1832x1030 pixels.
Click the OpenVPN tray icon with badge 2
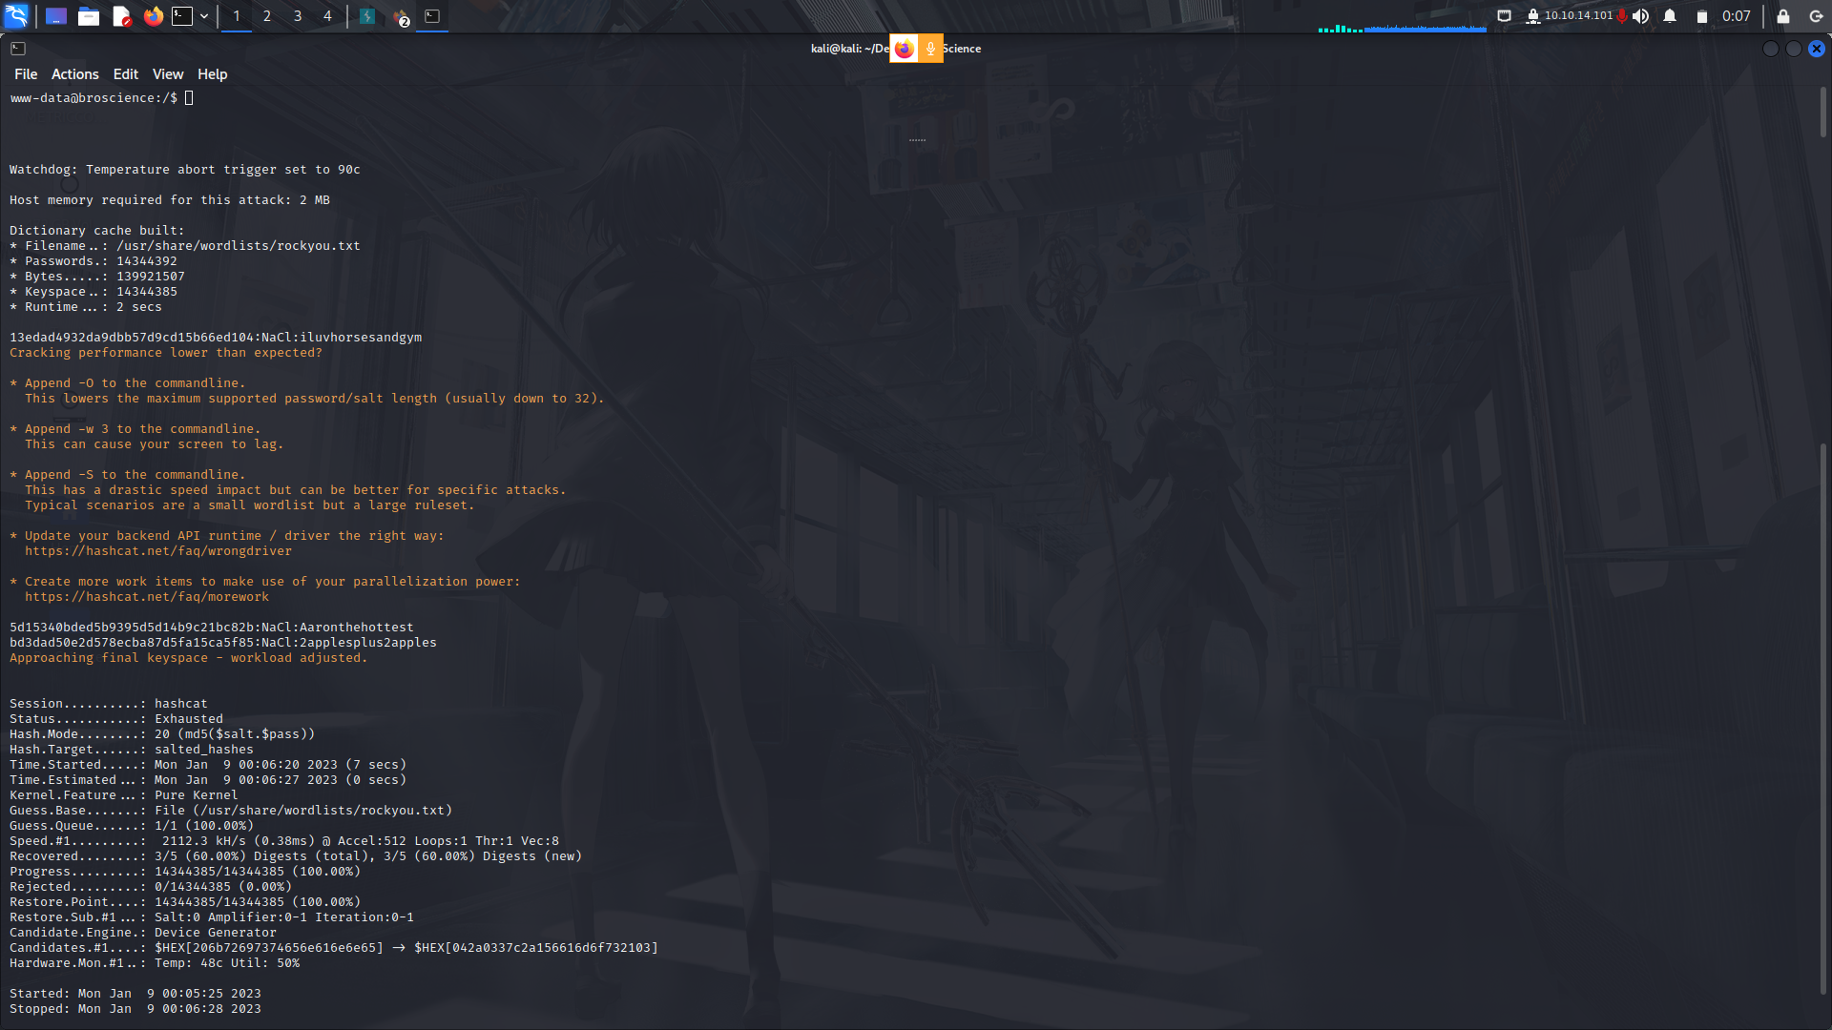(401, 16)
